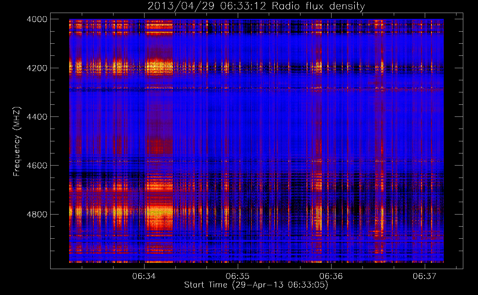Click the '4000' frequency axis label

point(37,19)
